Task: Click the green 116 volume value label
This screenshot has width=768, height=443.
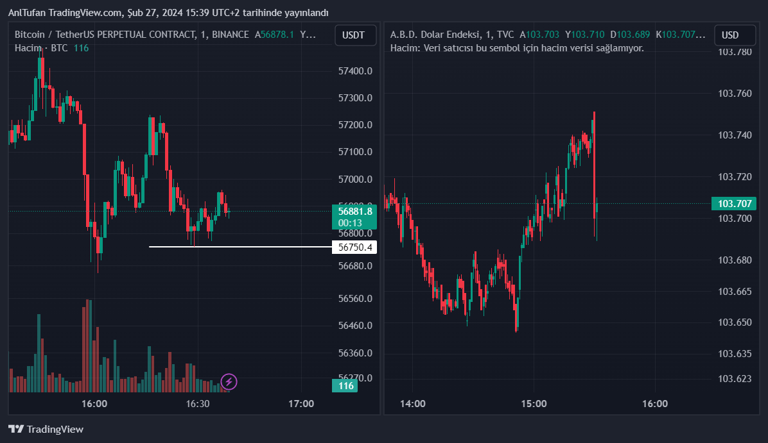Action: [x=346, y=386]
